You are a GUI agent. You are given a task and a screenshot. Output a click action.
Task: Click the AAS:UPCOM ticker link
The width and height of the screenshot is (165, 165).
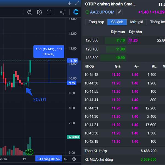[x=102, y=12]
